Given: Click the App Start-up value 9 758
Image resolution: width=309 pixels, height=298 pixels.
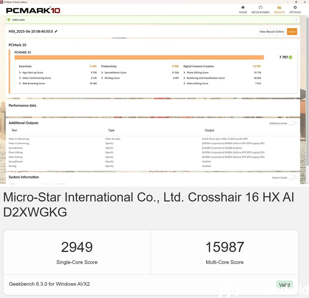Looking at the screenshot, I should (94, 73).
